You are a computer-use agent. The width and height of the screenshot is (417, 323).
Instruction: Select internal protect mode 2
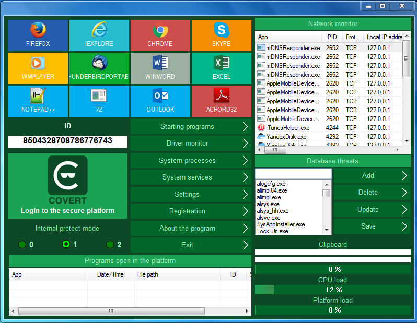click(x=110, y=244)
